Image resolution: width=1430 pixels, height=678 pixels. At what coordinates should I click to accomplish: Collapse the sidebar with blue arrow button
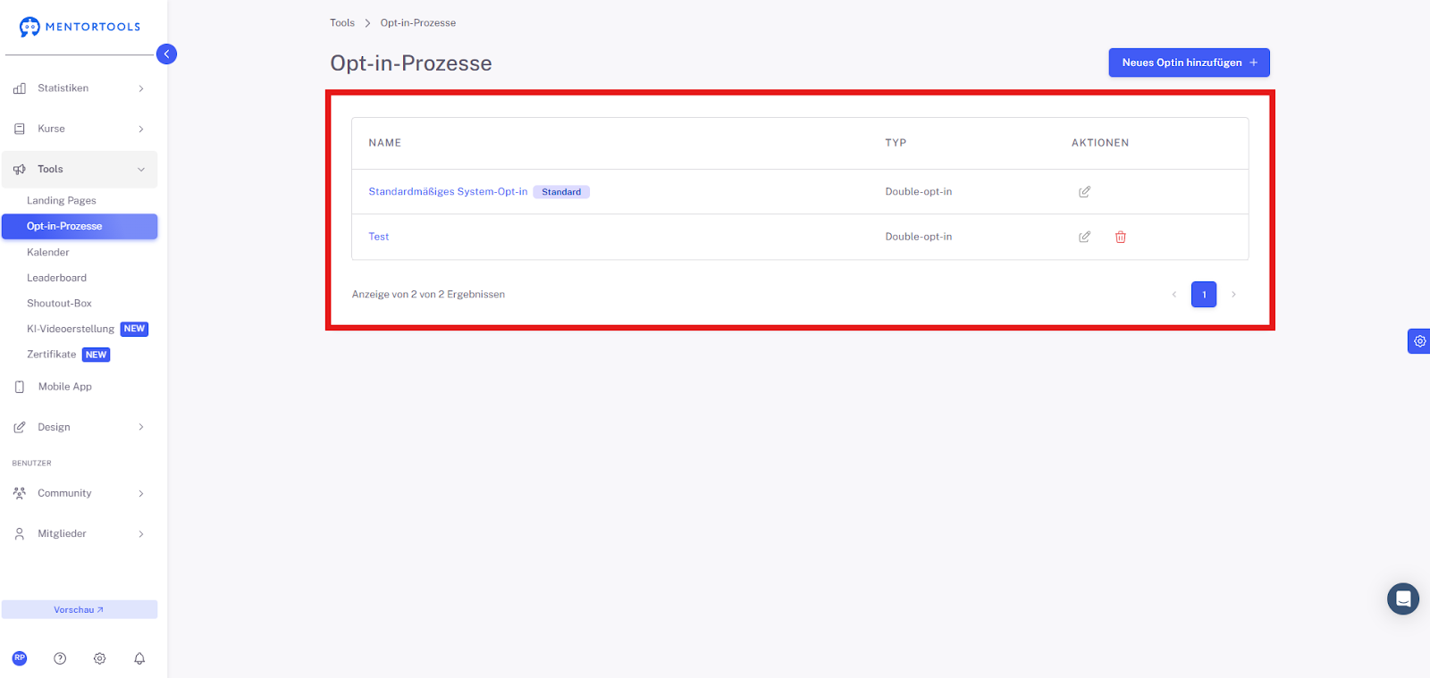[x=166, y=54]
